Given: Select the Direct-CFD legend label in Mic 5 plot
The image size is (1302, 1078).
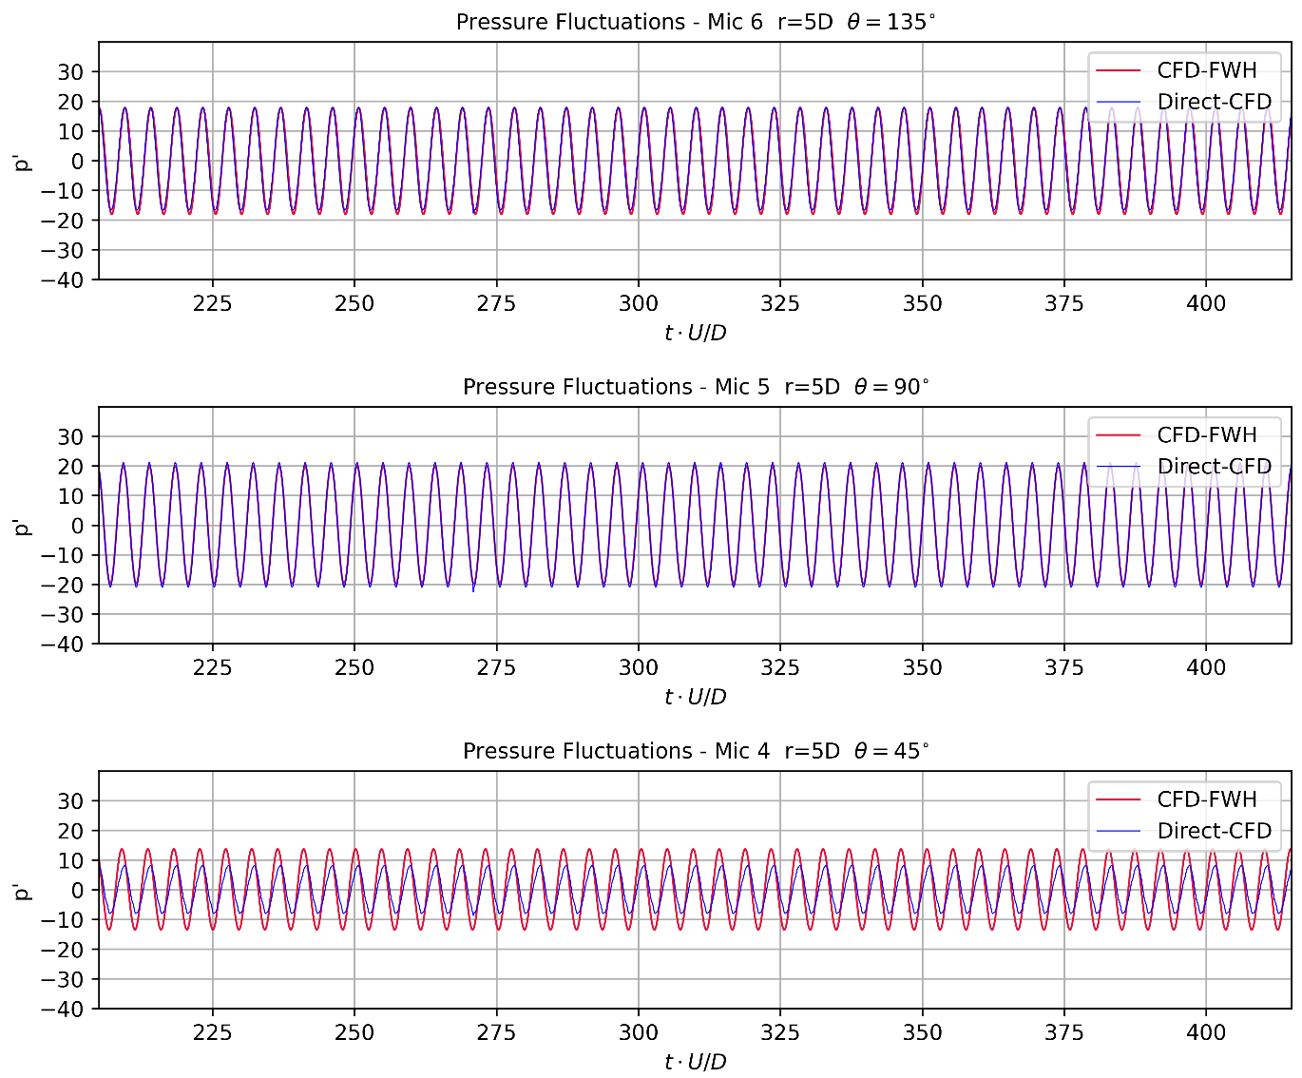Looking at the screenshot, I should 1214,467.
